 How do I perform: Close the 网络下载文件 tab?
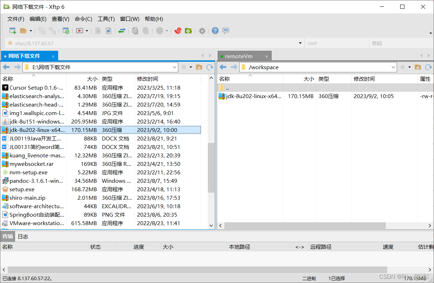[x=53, y=56]
